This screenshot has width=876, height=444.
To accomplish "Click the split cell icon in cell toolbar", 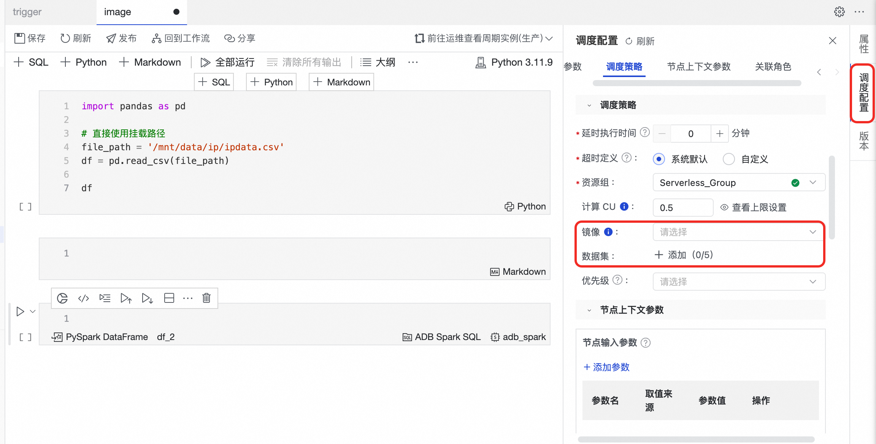I will click(x=169, y=298).
